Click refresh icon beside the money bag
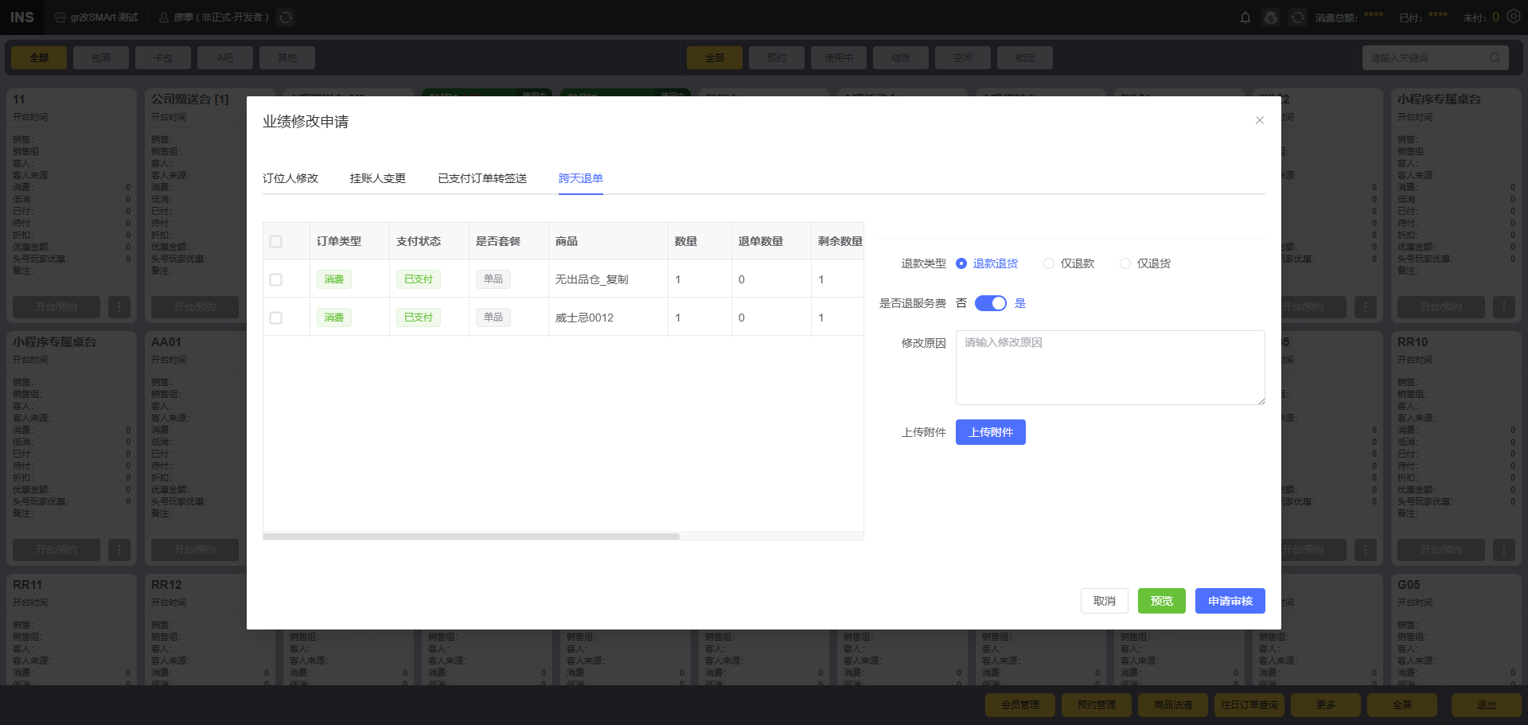 1298,18
